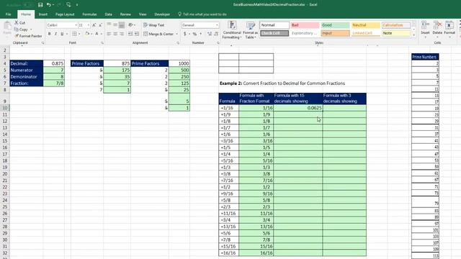Open the font name dropdown
The image size is (461, 259).
click(76, 25)
